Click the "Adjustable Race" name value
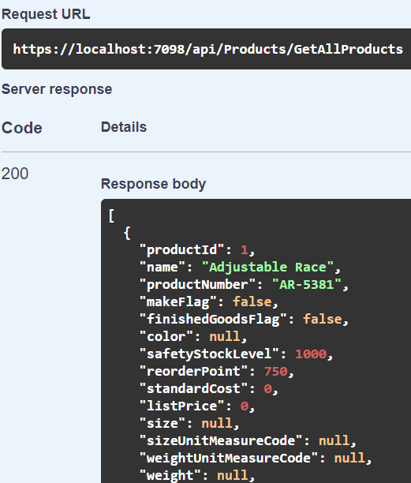 pos(267,267)
